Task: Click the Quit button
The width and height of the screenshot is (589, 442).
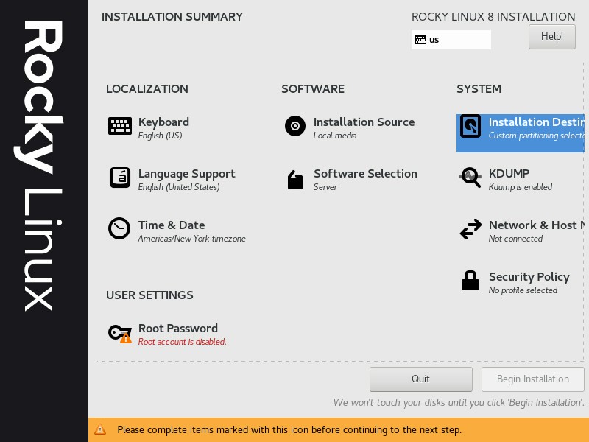Action: (421, 379)
